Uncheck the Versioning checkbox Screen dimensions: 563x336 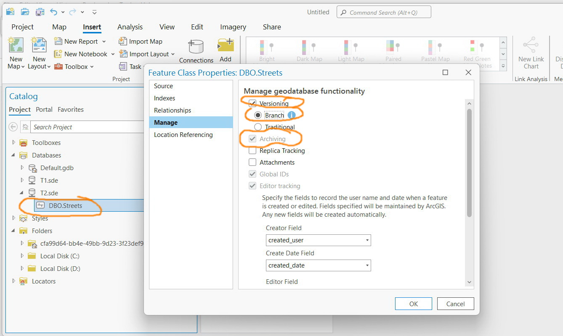[252, 103]
